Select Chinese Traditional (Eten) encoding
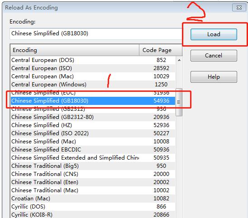Screen dimensions: 248x218 [93, 182]
